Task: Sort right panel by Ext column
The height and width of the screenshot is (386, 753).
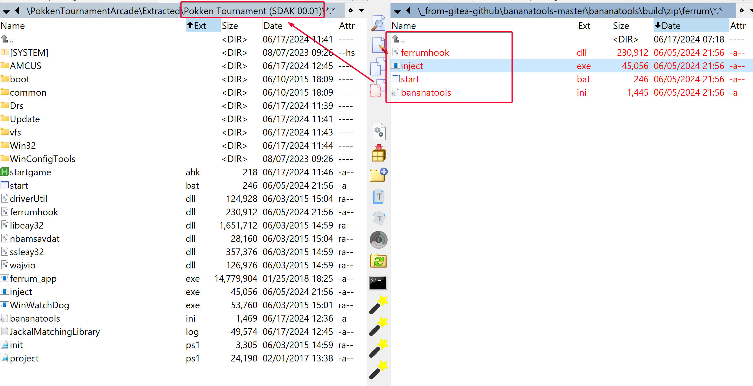Action: 594,25
